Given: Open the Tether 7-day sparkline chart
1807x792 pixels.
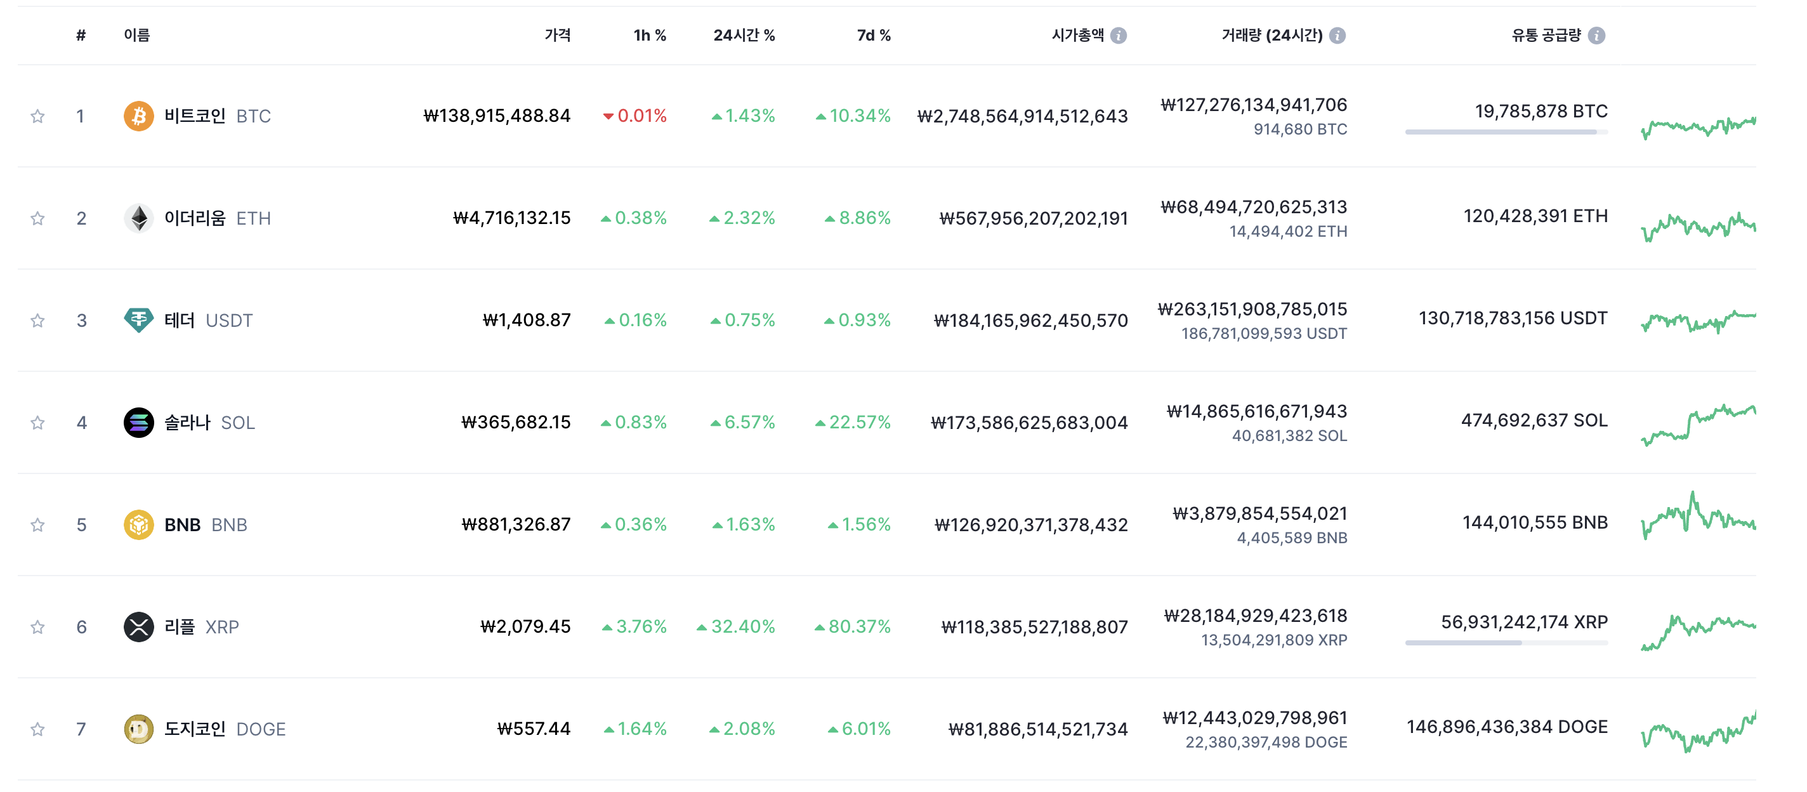Looking at the screenshot, I should [1699, 321].
